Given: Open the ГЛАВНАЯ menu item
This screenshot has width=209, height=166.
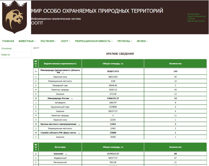Looking at the screenshot, I should pyautogui.click(x=8, y=41).
